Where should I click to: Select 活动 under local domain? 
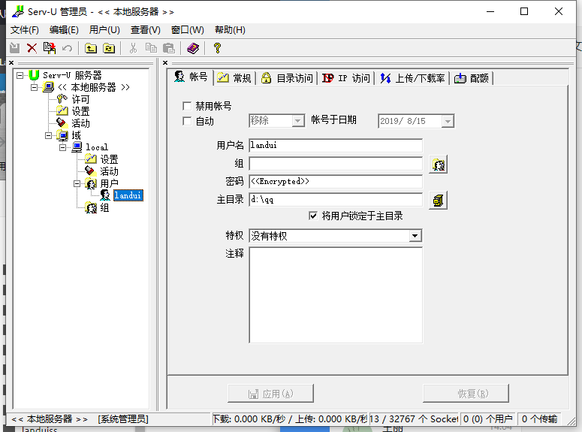click(x=109, y=171)
